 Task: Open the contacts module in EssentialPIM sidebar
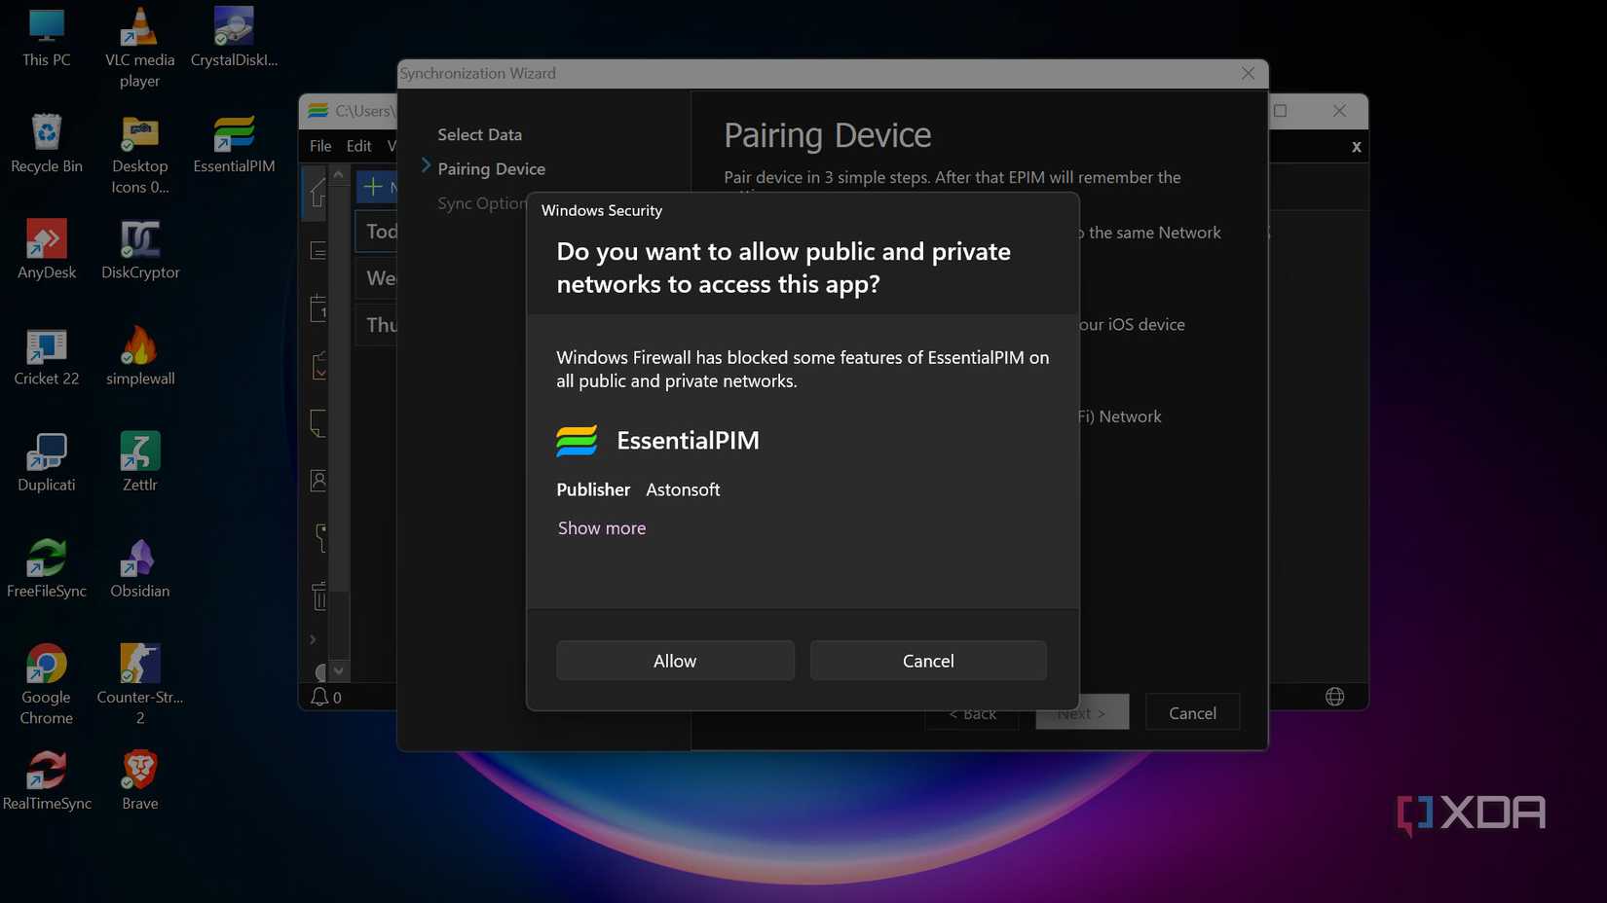[x=318, y=480]
